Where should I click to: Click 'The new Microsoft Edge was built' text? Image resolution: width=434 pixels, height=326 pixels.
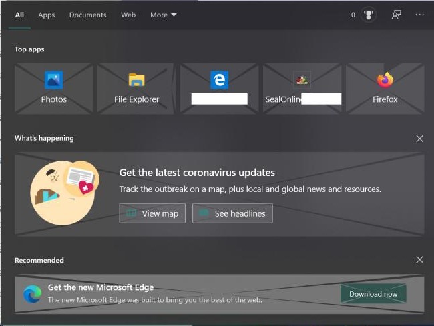pyautogui.click(x=155, y=300)
